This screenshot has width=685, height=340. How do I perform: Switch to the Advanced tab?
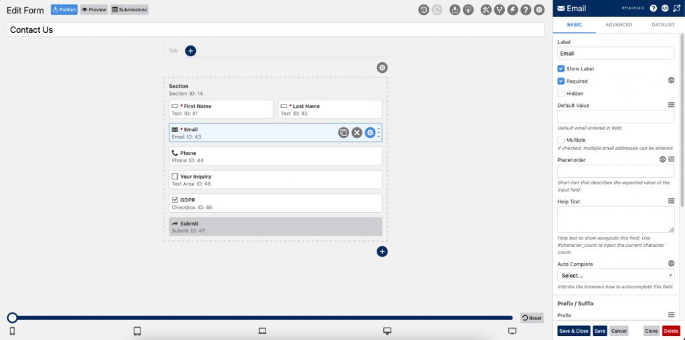618,25
